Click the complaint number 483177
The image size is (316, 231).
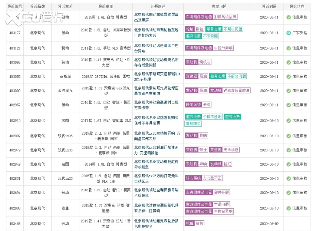pyautogui.click(x=15, y=33)
